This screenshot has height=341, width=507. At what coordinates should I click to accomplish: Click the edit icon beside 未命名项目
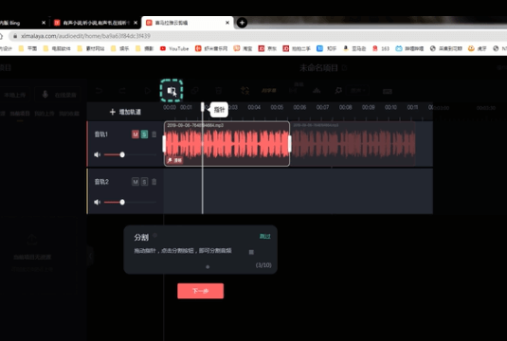(344, 68)
